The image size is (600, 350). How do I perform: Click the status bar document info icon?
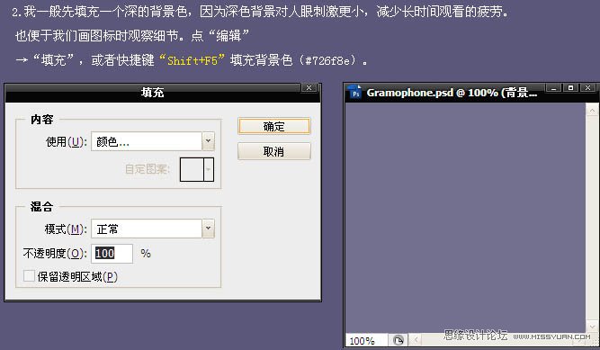point(398,340)
